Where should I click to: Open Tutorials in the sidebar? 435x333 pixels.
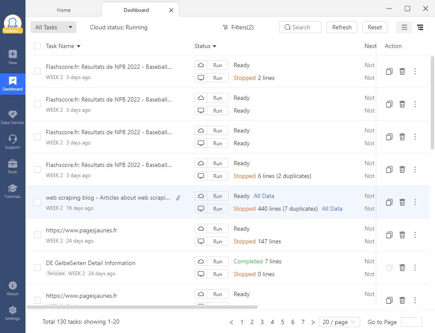point(12,191)
